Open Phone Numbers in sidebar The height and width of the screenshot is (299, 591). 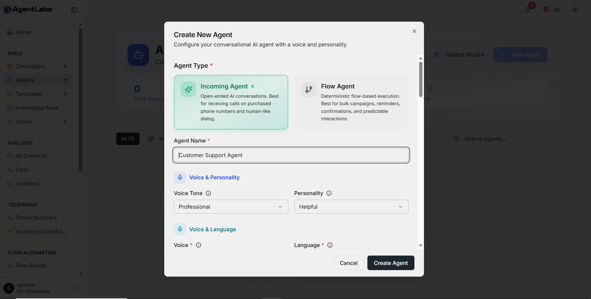coord(38,218)
